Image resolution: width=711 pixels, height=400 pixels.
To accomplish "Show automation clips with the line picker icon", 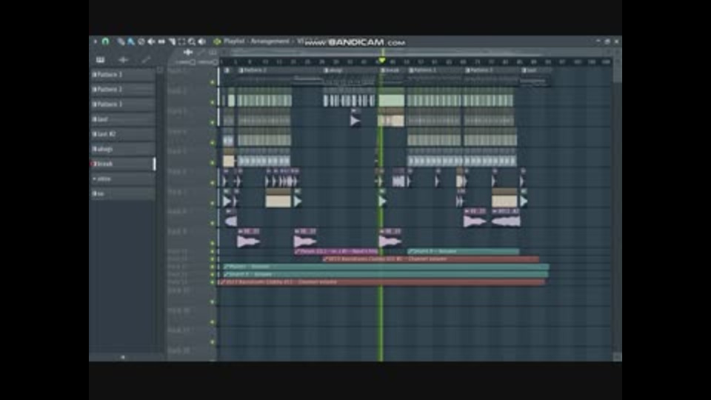I will 146,59.
